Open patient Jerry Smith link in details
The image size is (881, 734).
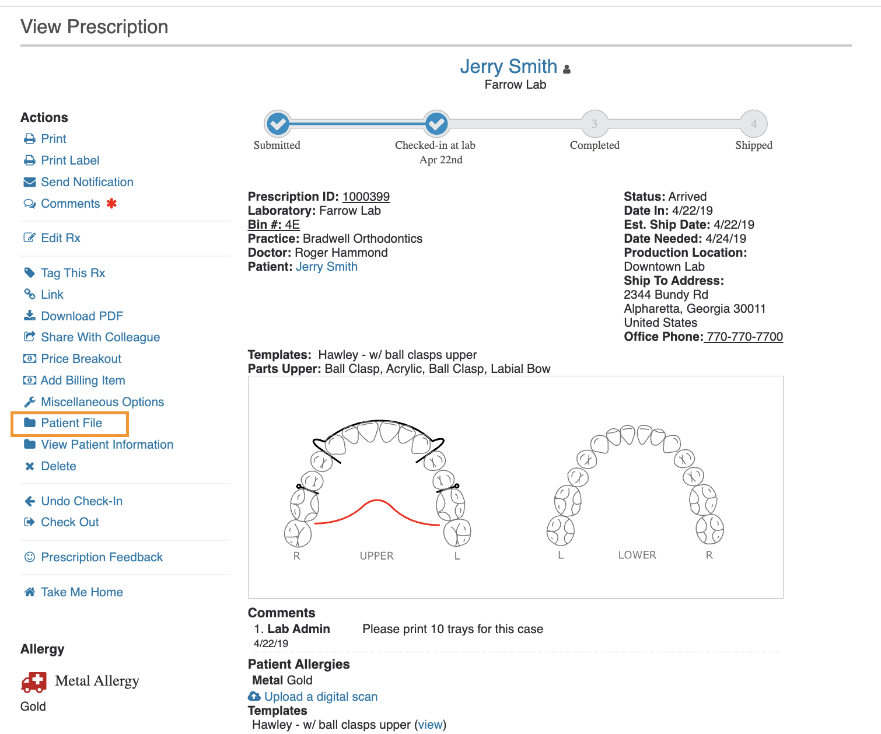326,267
